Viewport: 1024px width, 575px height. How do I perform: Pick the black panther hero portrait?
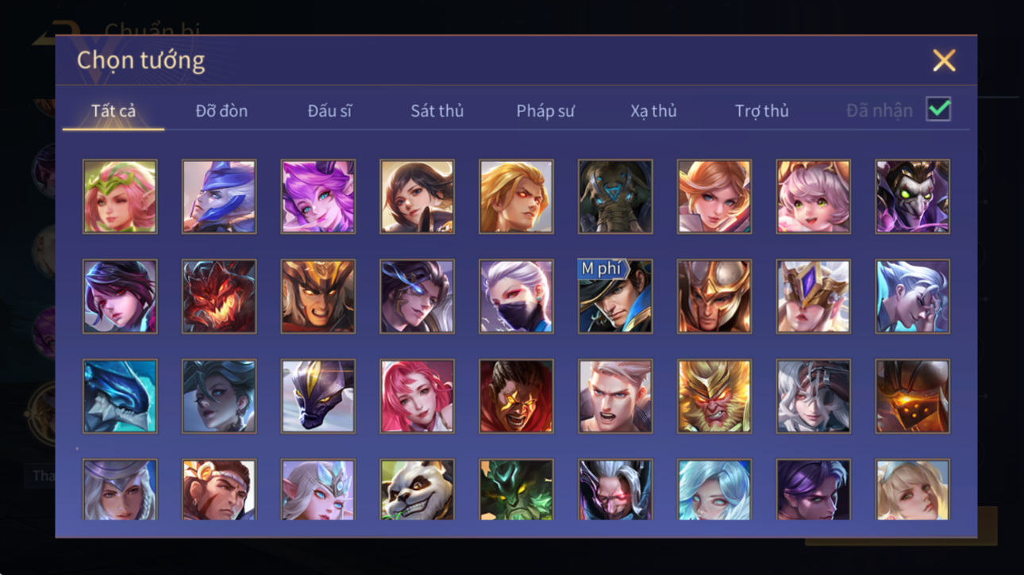click(x=318, y=397)
